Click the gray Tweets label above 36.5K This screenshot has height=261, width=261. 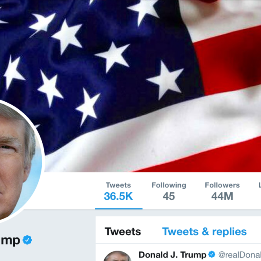(118, 185)
